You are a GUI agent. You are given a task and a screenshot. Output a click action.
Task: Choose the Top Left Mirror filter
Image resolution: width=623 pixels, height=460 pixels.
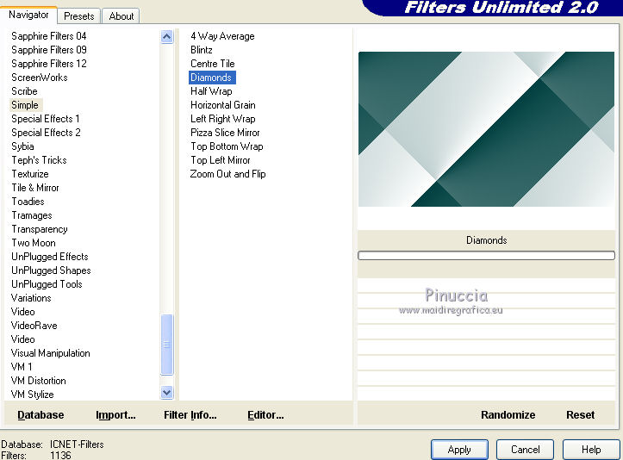[220, 160]
